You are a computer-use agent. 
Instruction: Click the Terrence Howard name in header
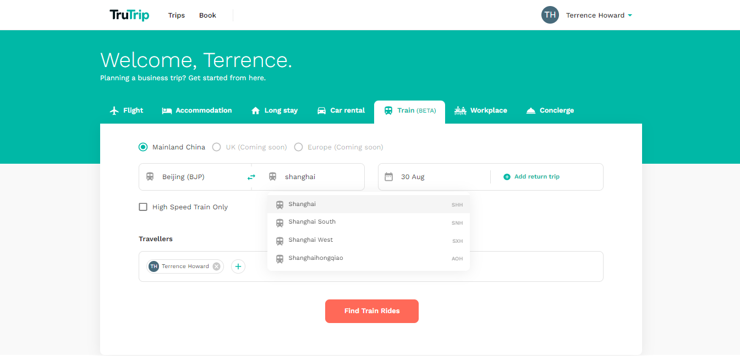tap(595, 15)
